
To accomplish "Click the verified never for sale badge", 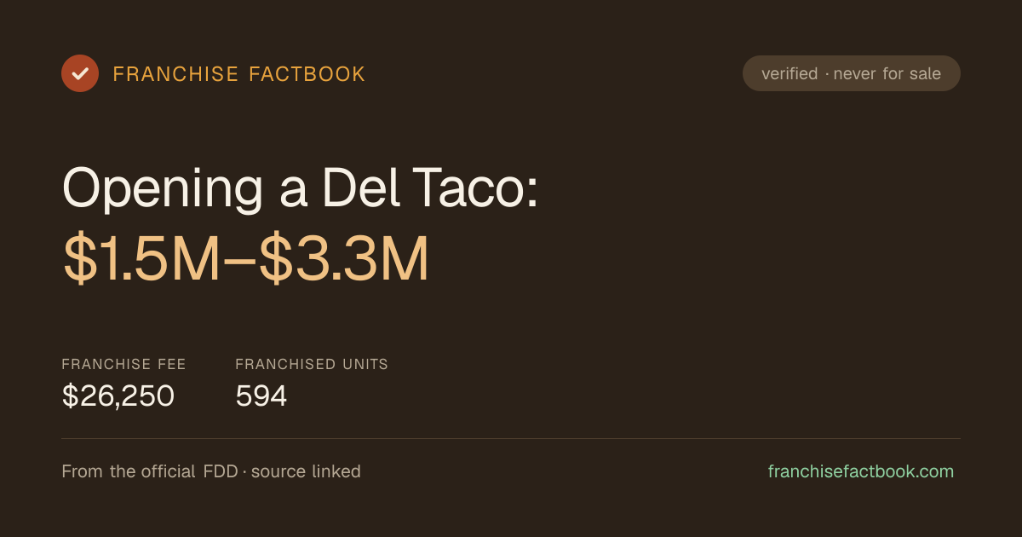I will tap(852, 73).
